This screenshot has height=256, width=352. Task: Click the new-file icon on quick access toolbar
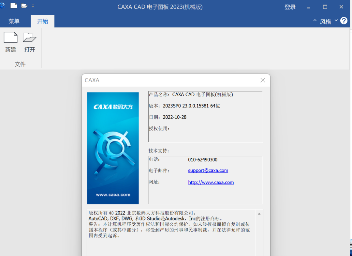click(x=13, y=5)
